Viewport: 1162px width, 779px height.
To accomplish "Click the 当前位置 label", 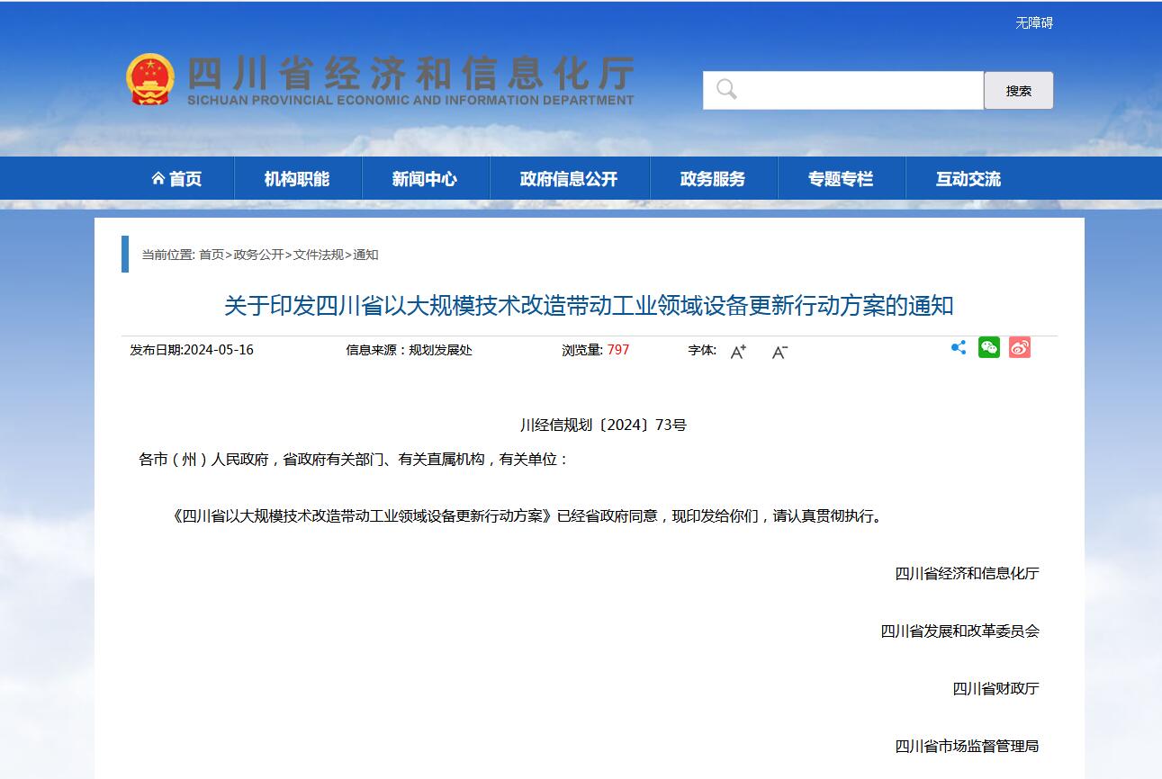I will [x=167, y=255].
